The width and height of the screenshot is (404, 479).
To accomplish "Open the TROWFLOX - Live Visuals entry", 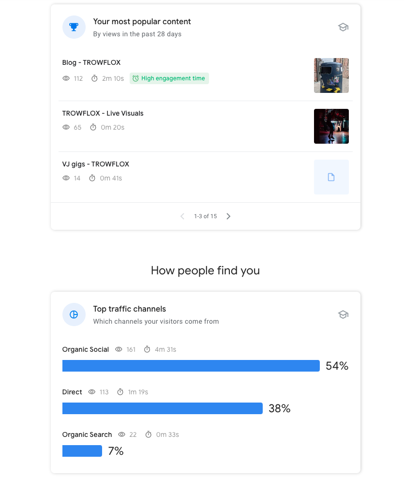I will coord(103,113).
